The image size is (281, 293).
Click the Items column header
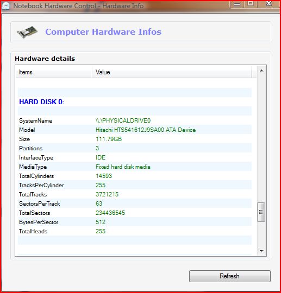coord(54,72)
